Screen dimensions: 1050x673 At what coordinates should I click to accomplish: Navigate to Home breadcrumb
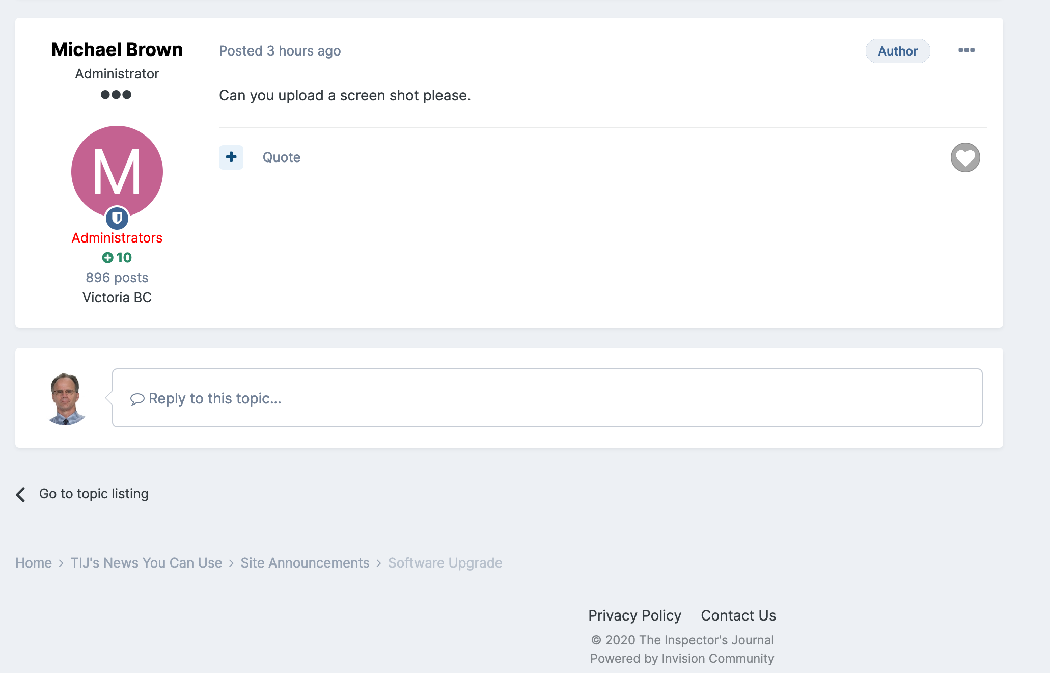point(34,563)
